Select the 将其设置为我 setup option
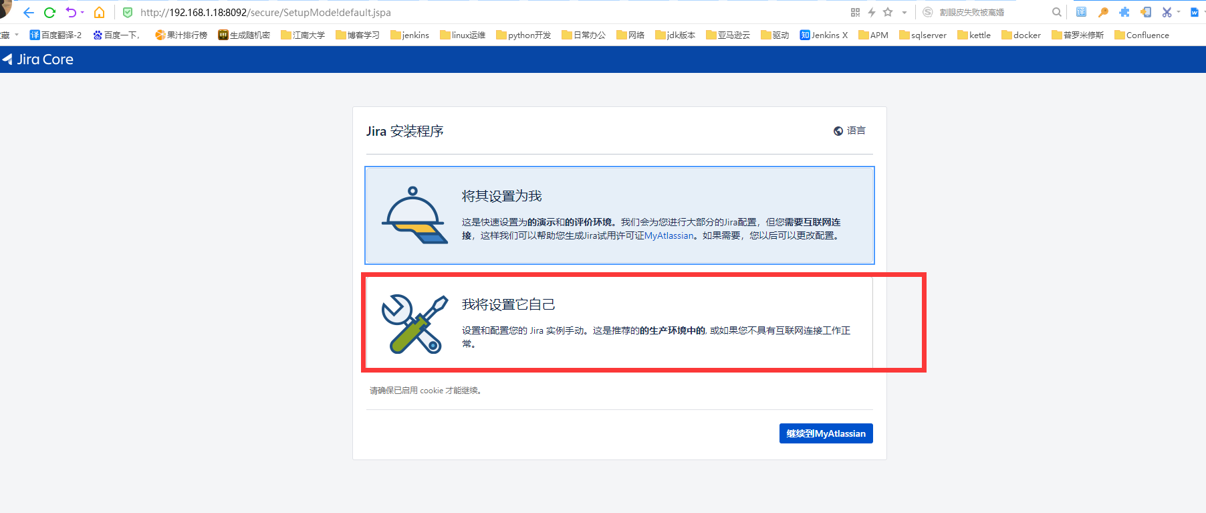This screenshot has height=513, width=1206. (x=620, y=215)
